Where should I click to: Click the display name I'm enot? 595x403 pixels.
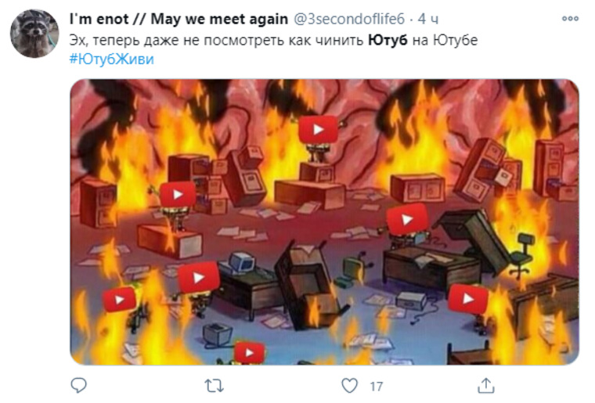pos(99,19)
